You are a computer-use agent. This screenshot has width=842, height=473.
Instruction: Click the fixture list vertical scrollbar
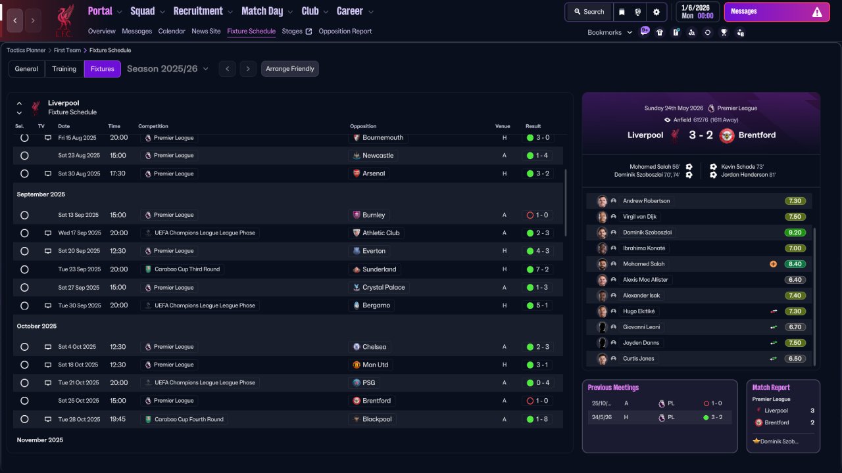pyautogui.click(x=565, y=203)
